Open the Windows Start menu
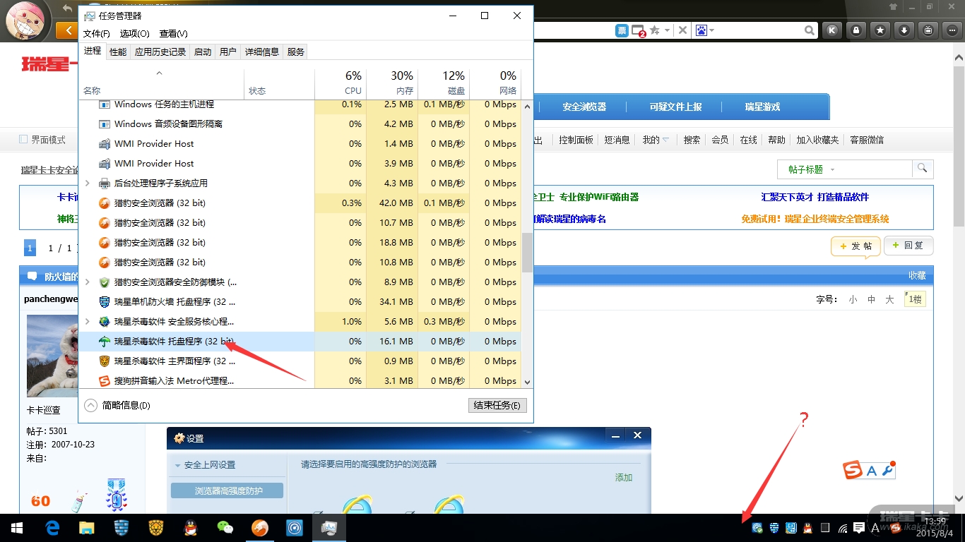 [16, 528]
